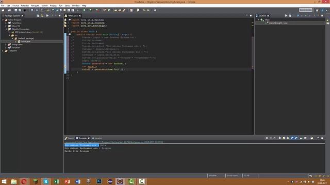Maximize the editor area
The image size is (330, 185).
251,16
